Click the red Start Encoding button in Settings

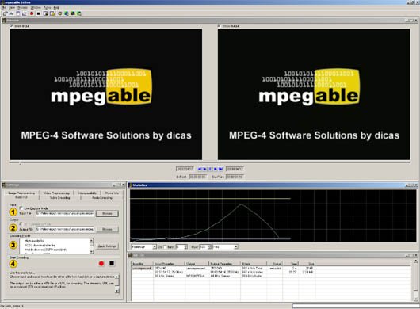pyautogui.click(x=101, y=264)
